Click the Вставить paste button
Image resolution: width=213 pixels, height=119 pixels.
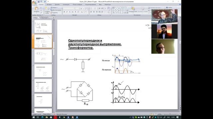click(x=36, y=10)
